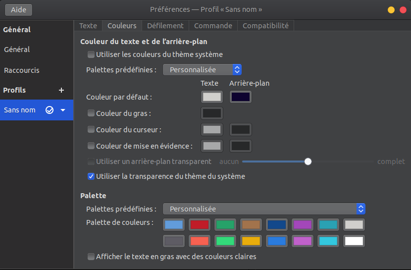This screenshot has height=270, width=411.
Task: Click the dark green palette swatch
Action: pos(225,224)
